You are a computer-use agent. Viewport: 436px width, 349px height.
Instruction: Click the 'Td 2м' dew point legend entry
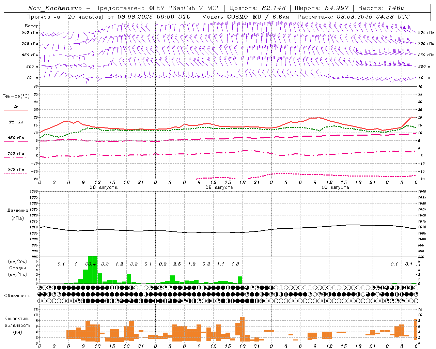(x=16, y=122)
